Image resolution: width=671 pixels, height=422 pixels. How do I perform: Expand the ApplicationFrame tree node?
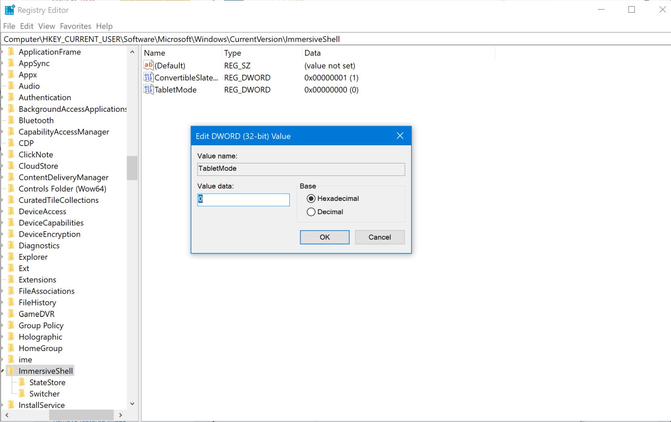[x=3, y=52]
